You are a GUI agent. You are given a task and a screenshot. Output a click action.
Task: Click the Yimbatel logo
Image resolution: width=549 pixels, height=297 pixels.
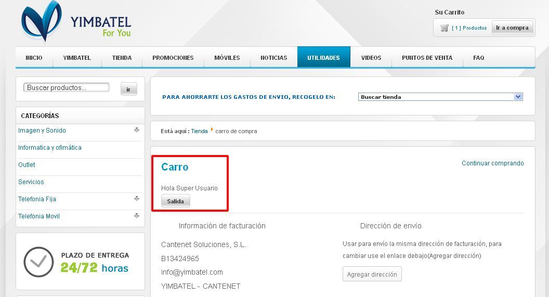[x=76, y=21]
